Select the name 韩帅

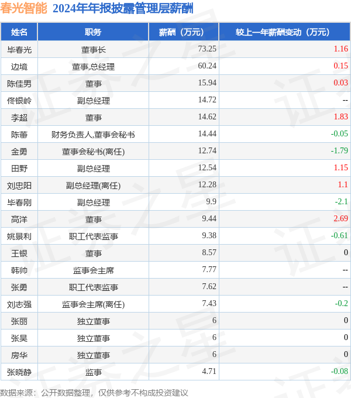pos(19,271)
